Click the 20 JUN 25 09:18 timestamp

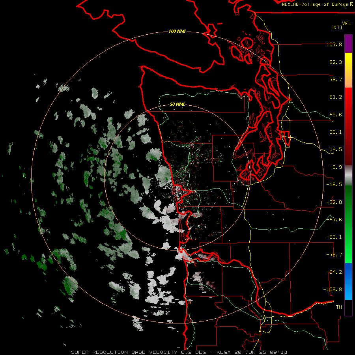[261, 352]
